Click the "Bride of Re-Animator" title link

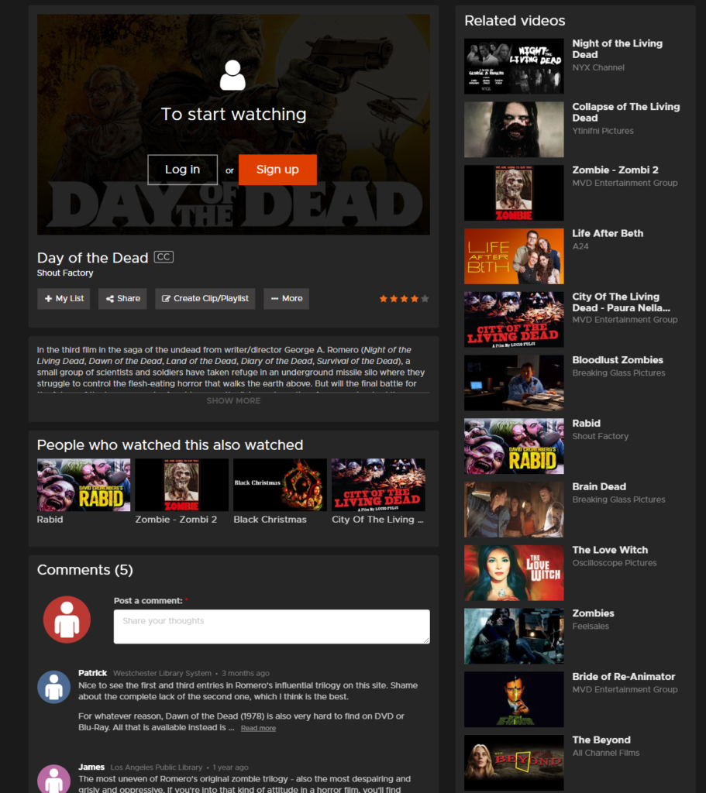pyautogui.click(x=624, y=677)
